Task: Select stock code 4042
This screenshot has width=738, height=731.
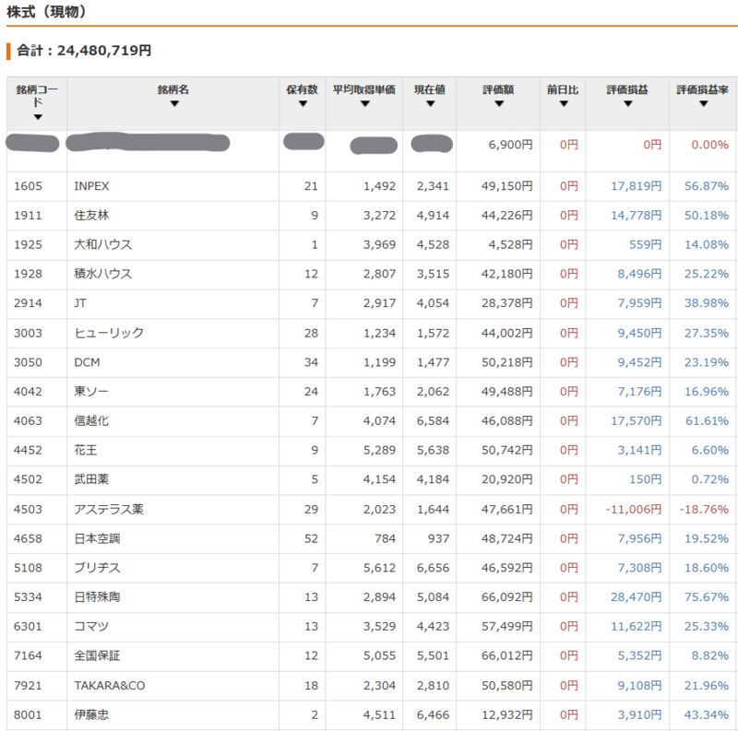Action: point(28,392)
